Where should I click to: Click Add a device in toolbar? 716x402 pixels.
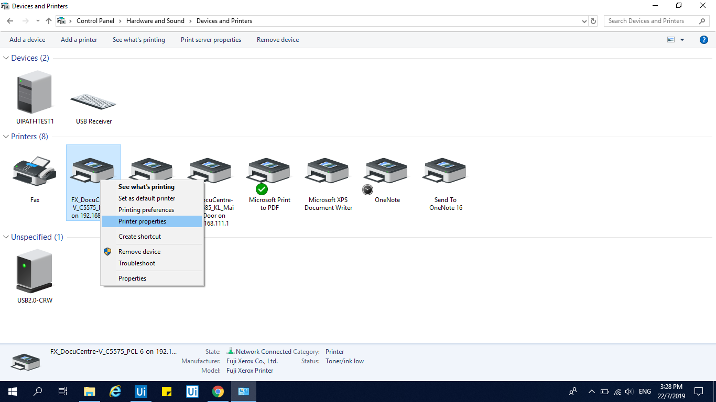(x=27, y=40)
